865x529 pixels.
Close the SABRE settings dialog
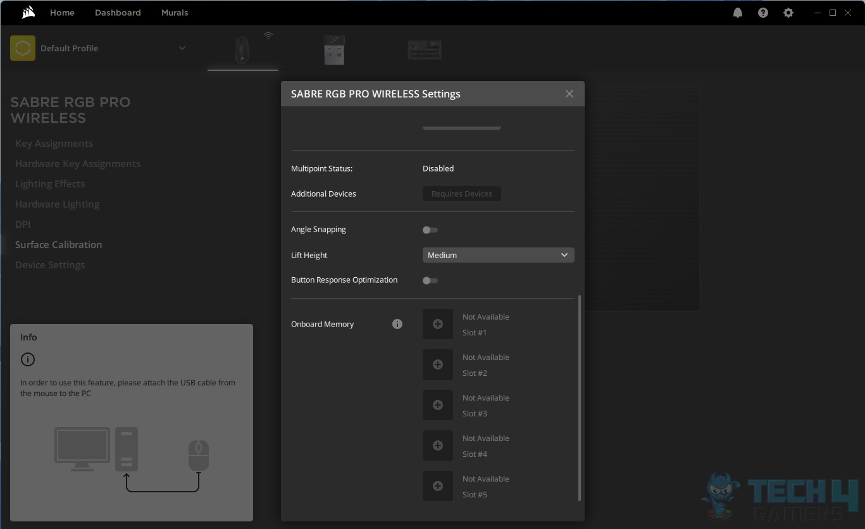point(569,94)
